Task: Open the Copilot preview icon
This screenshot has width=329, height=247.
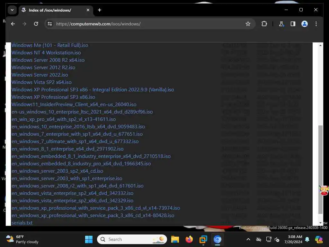Action: [x=319, y=239]
